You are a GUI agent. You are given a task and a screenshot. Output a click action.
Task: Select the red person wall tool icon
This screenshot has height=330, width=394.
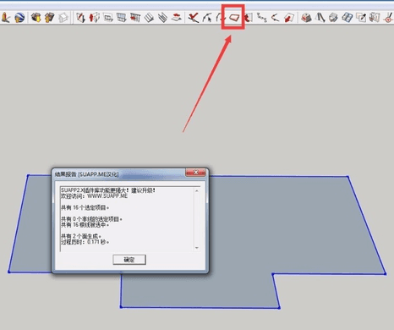[x=94, y=18]
